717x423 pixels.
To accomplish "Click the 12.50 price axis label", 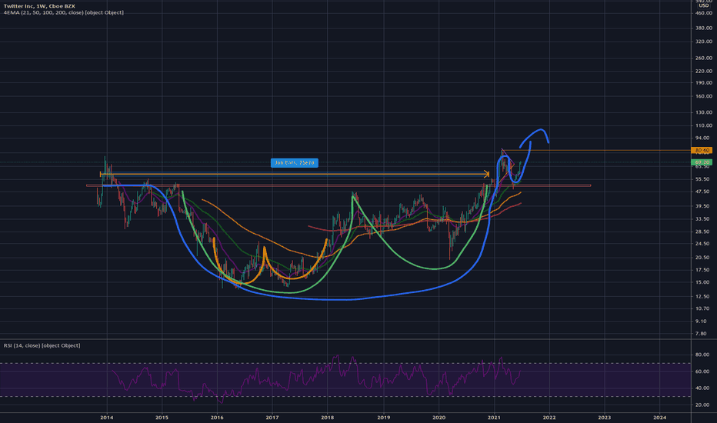I will (702, 297).
